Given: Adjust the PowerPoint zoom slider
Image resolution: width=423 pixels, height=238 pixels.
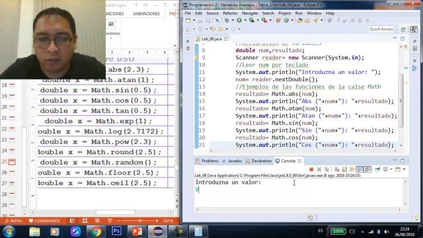Looking at the screenshot, I should click(139, 221).
